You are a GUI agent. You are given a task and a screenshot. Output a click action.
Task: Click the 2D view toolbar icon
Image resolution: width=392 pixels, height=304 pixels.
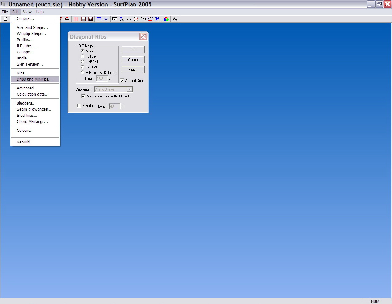click(99, 19)
